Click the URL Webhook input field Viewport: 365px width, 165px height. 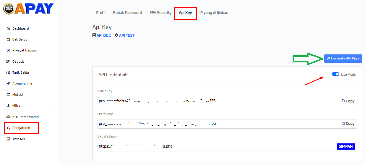tap(227, 146)
